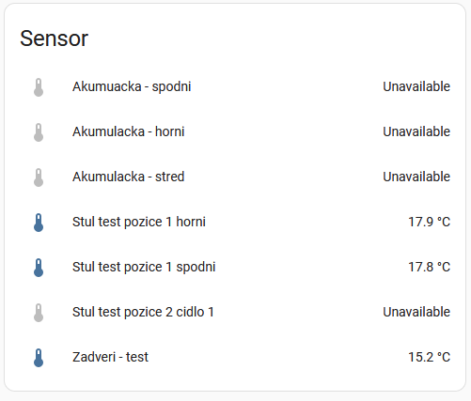The height and width of the screenshot is (401, 471).
Task: Click blue thermometer for Stul test pozice 1 spodni
Action: pos(39,268)
